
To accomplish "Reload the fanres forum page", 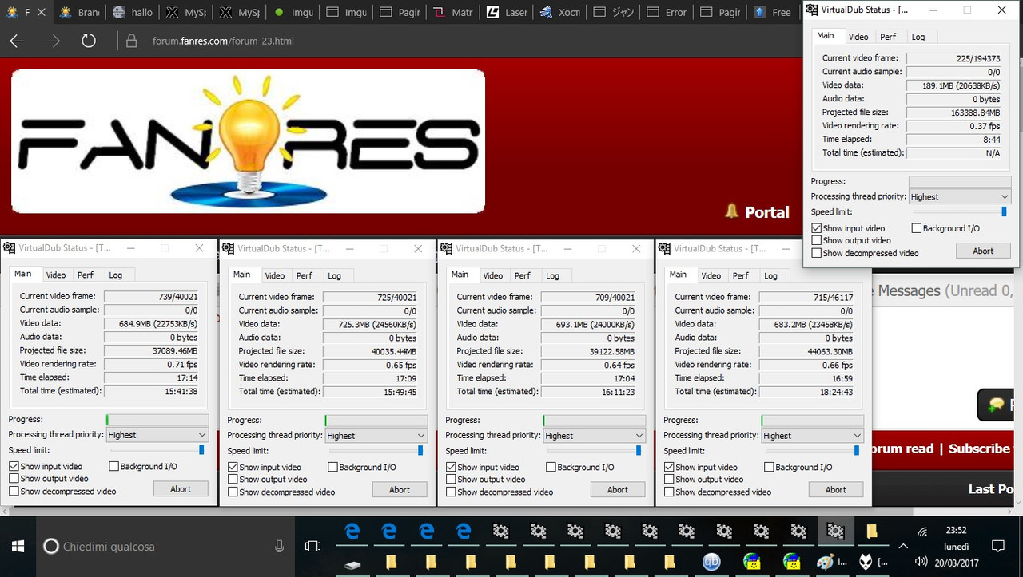I will [x=89, y=41].
